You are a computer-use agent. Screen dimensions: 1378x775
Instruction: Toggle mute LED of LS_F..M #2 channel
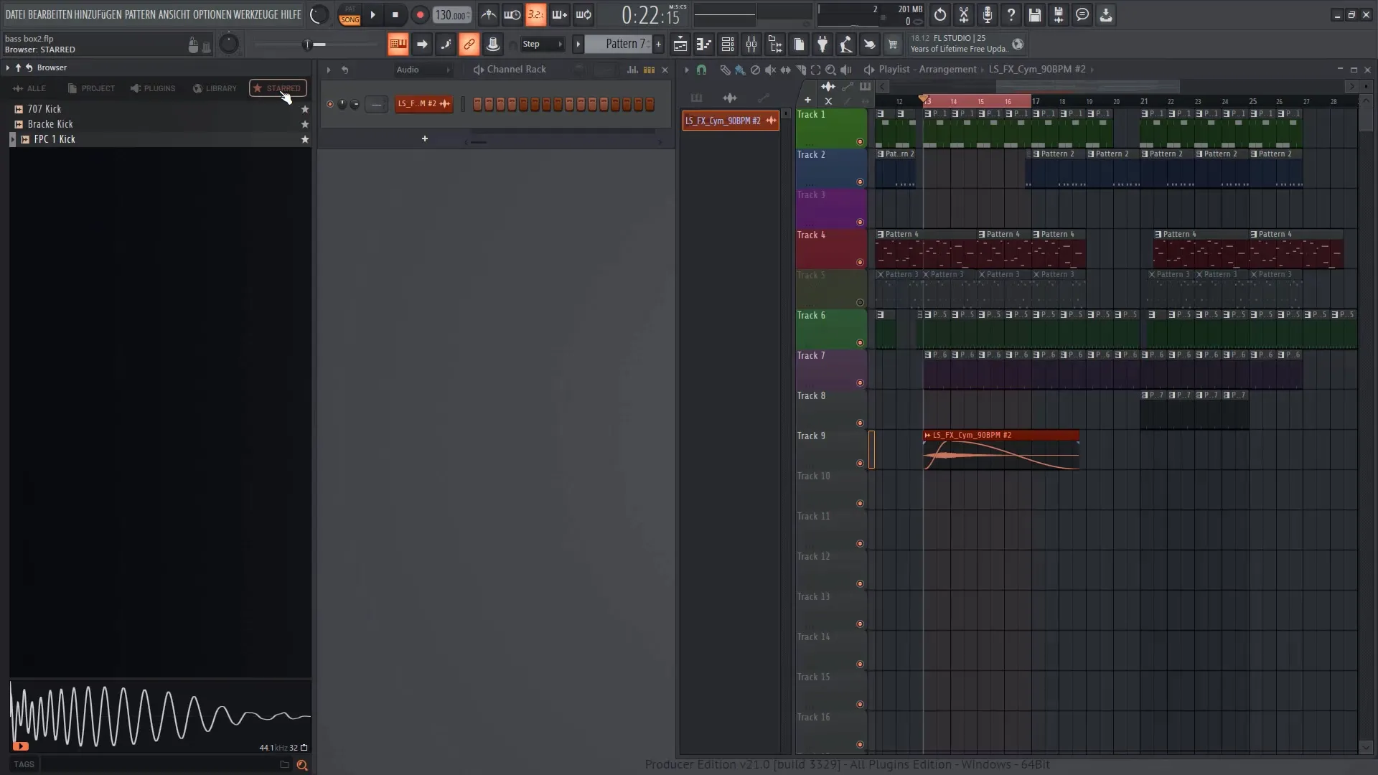pyautogui.click(x=330, y=104)
